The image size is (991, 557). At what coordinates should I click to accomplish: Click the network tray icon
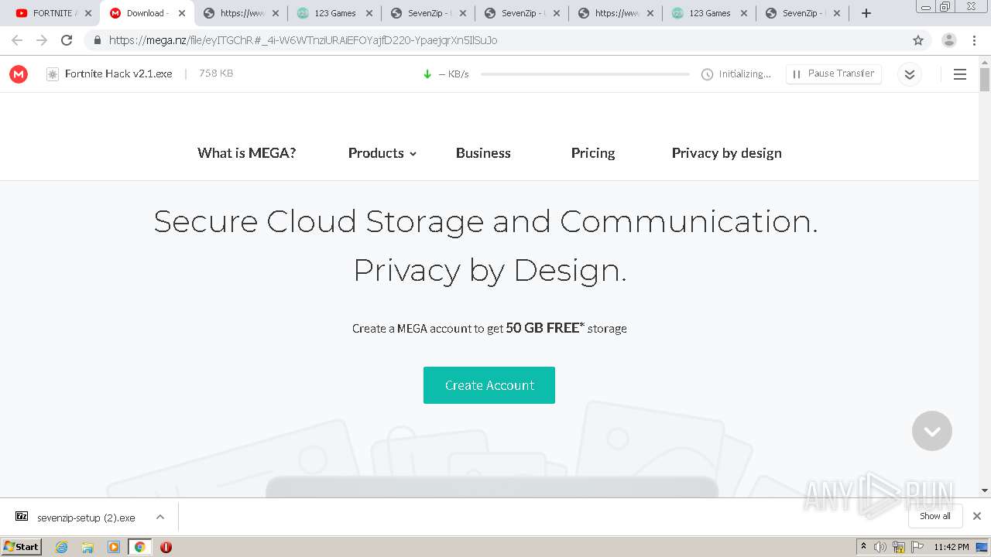(x=899, y=547)
